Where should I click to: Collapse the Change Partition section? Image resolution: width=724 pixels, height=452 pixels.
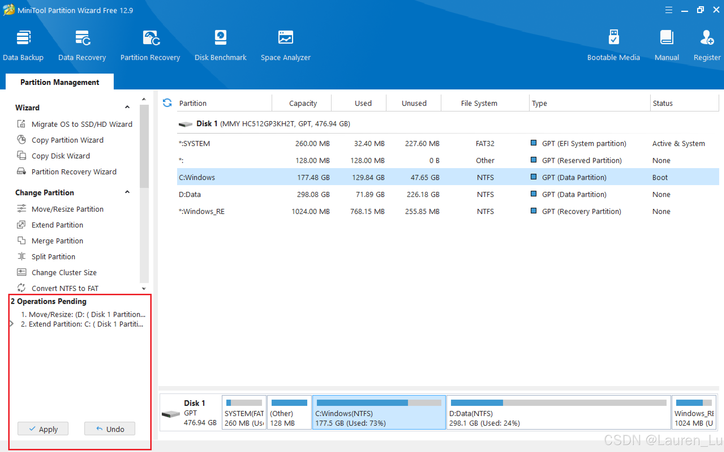[127, 192]
